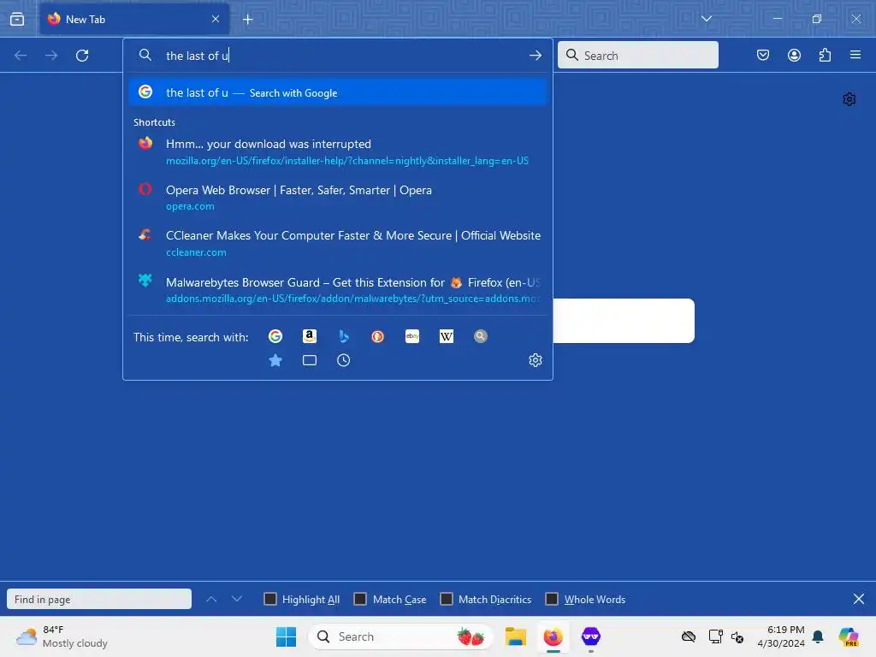Open addons.mozilla.org malwarebytes URL link

pyautogui.click(x=353, y=299)
